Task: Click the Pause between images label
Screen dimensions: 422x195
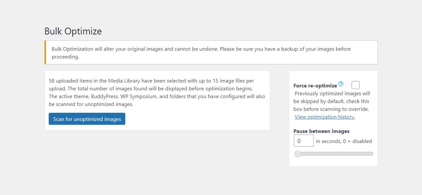Action: coord(321,131)
